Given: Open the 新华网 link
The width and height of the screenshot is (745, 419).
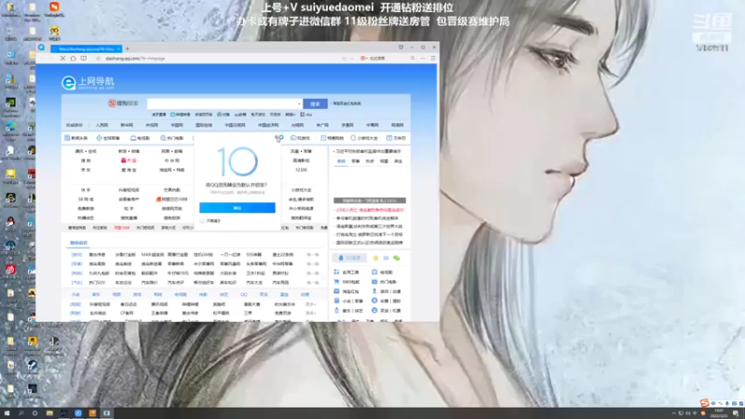Looking at the screenshot, I should coord(127,125).
